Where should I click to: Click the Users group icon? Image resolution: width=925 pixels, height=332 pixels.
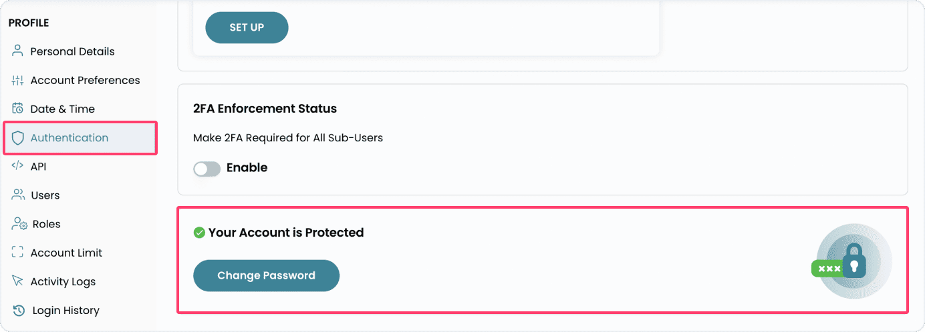18,195
